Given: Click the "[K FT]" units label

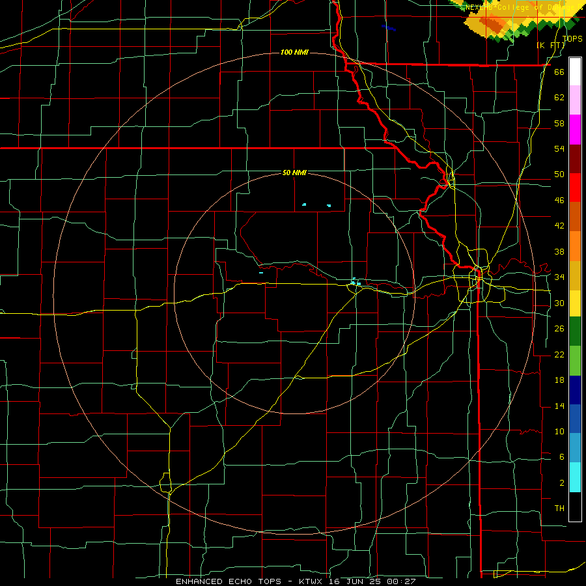Looking at the screenshot, I should click(x=551, y=45).
